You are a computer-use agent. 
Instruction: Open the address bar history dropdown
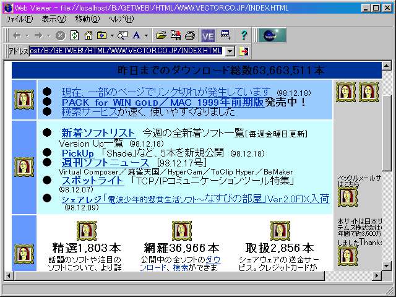[230, 51]
